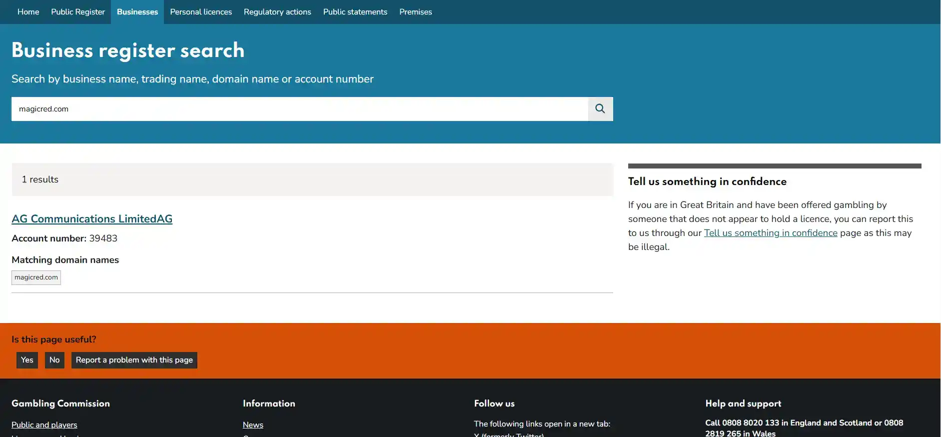Open Public statements page
Image resolution: width=941 pixels, height=437 pixels.
(355, 12)
